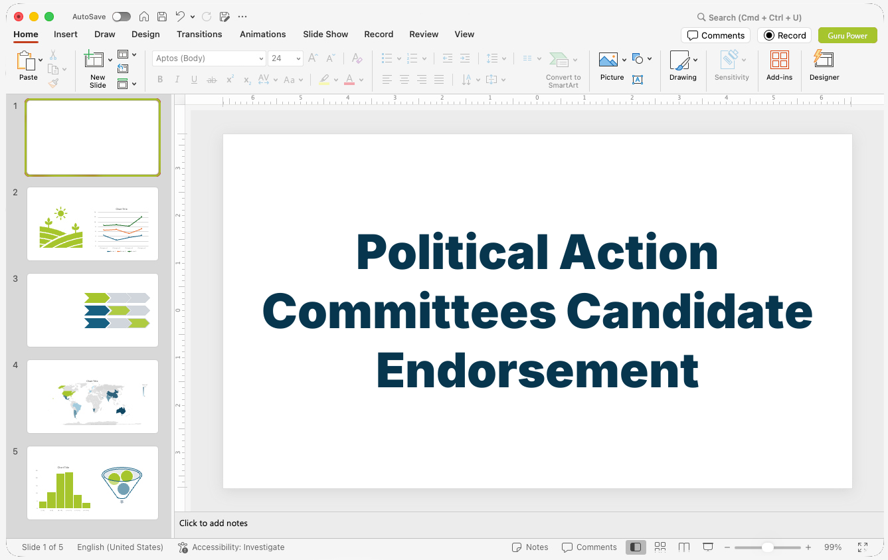Screen dimensions: 888x560
Task: Click the Increase Font Size icon
Action: (313, 58)
